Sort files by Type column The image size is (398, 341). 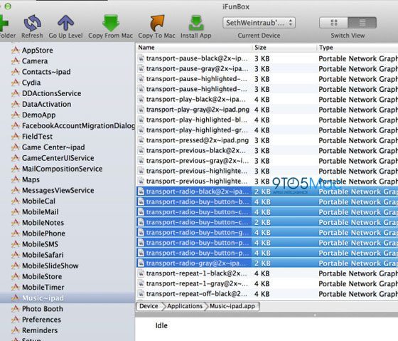357,48
